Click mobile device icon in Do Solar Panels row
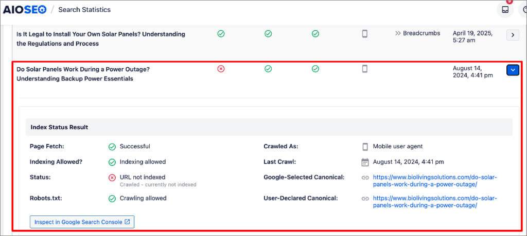Viewport: 527px width, 236px height. tap(365, 69)
